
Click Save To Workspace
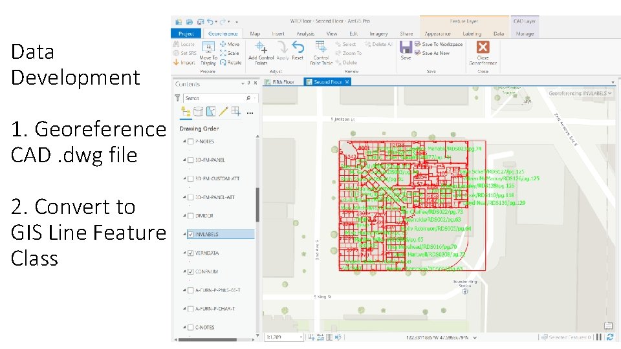[439, 45]
